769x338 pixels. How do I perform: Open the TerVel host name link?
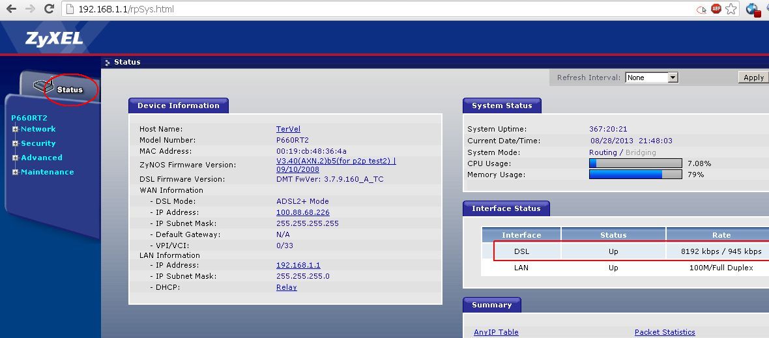(x=288, y=129)
